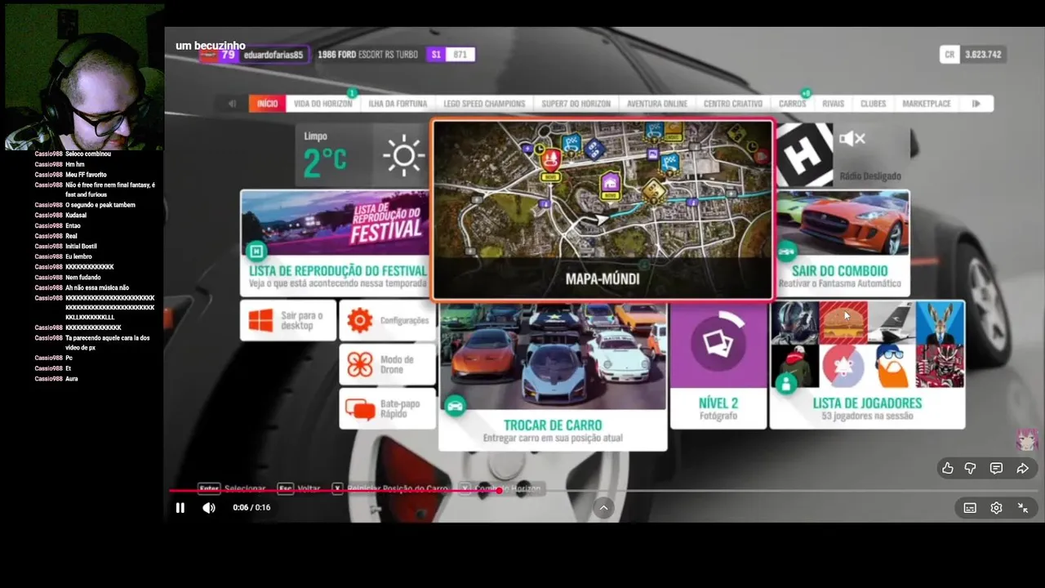Click the S1 871 car class badge

(450, 55)
